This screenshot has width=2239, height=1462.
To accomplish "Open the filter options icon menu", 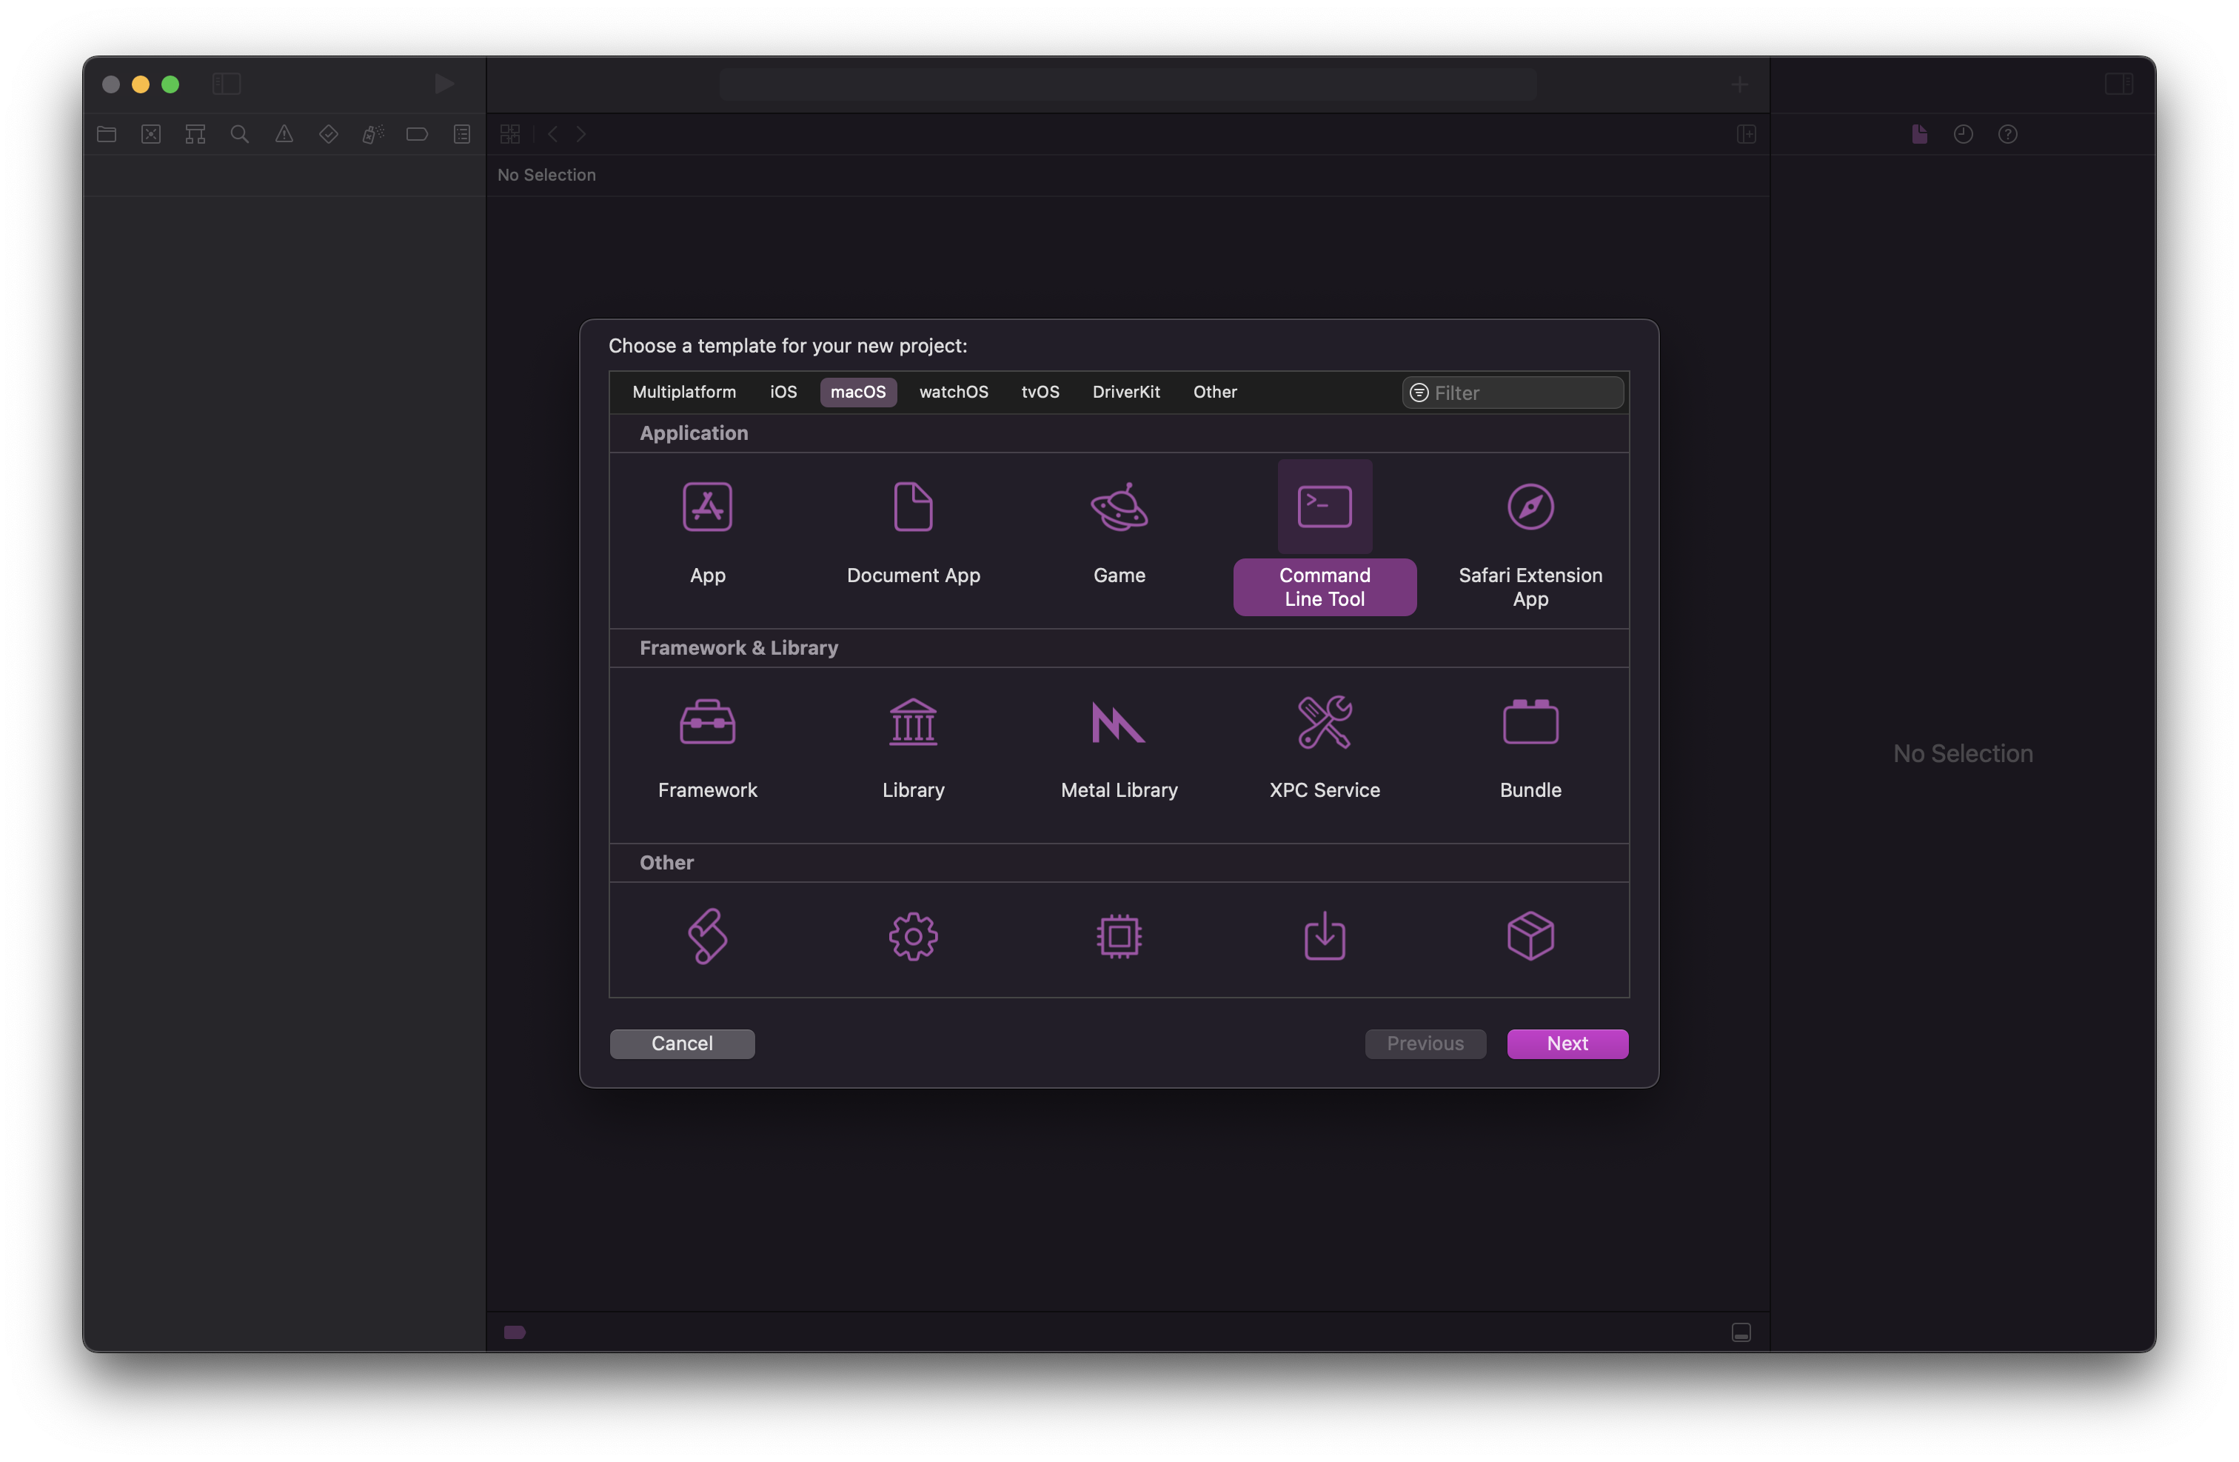I will click(1419, 393).
